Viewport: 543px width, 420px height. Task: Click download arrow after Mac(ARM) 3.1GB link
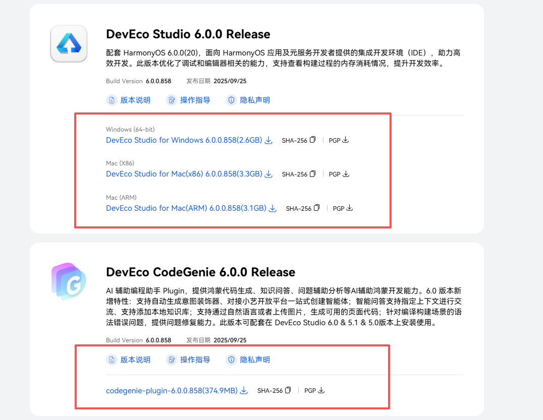[x=273, y=208]
